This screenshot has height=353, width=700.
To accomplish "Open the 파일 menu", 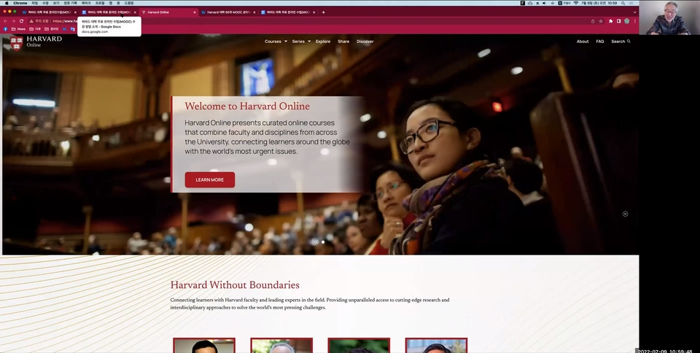I will click(x=35, y=3).
